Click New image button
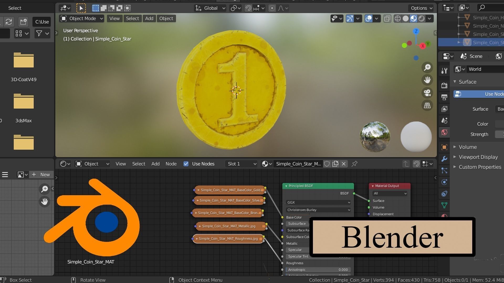The width and height of the screenshot is (504, 283). click(41, 175)
